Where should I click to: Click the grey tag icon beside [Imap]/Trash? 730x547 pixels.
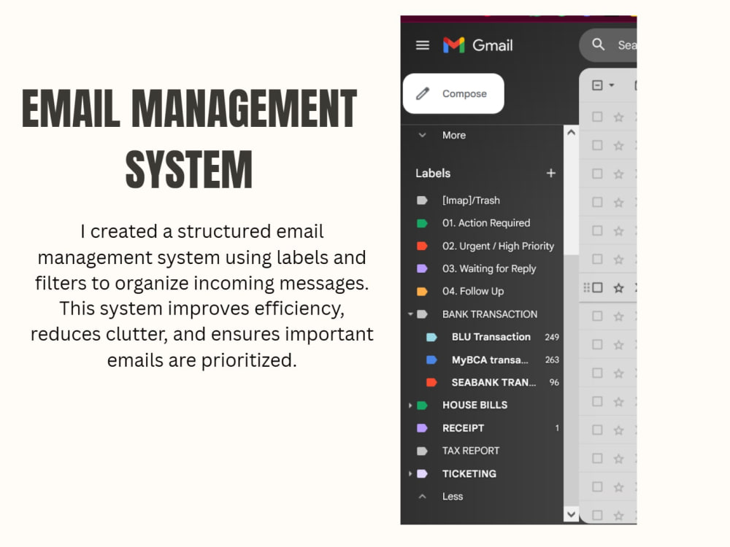422,201
